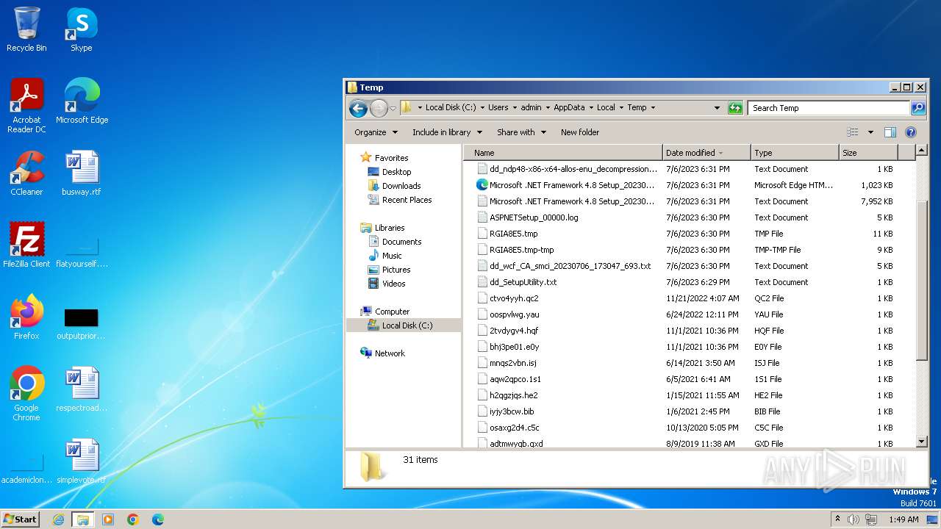The width and height of the screenshot is (941, 529).
Task: Select Videos library in sidebar
Action: coord(393,284)
